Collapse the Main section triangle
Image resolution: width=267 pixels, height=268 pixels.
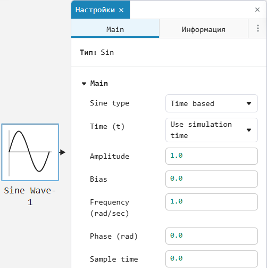(x=84, y=84)
